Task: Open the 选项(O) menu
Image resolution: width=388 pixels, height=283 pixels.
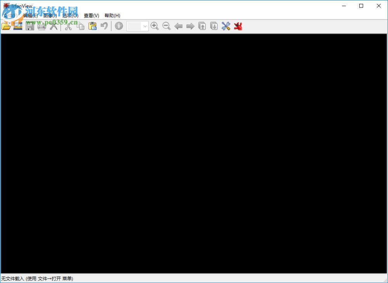Action: [x=70, y=16]
